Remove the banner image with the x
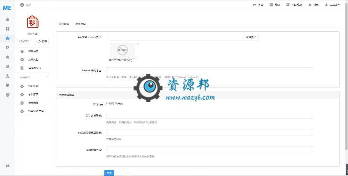The width and height of the screenshot is (348, 176). pos(137,44)
